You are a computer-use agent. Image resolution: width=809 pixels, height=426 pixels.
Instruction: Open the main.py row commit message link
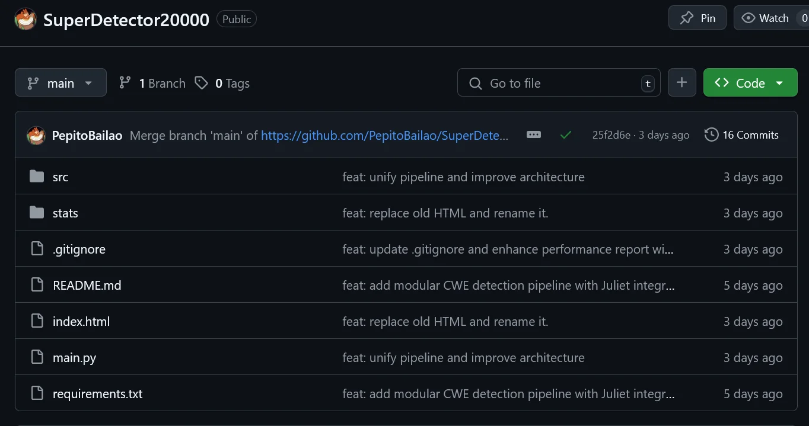[463, 358]
